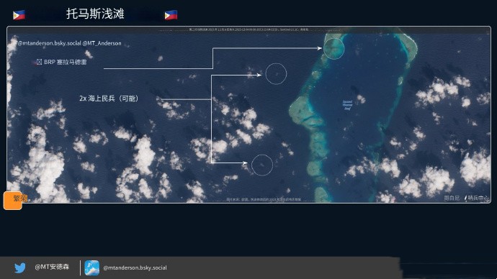The width and height of the screenshot is (497, 279).
Task: Open the @mtanderson.bsky.social link in footer
Action: pyautogui.click(x=135, y=267)
